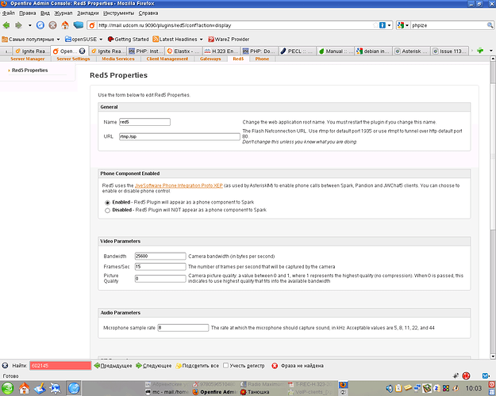Switch to the Server Settings tab
The width and height of the screenshot is (496, 396).
tap(73, 59)
